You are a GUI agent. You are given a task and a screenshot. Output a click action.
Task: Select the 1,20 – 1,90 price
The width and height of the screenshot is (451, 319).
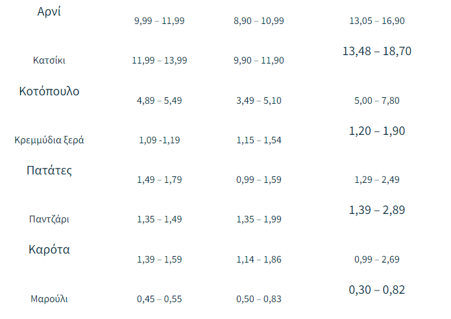point(377,131)
